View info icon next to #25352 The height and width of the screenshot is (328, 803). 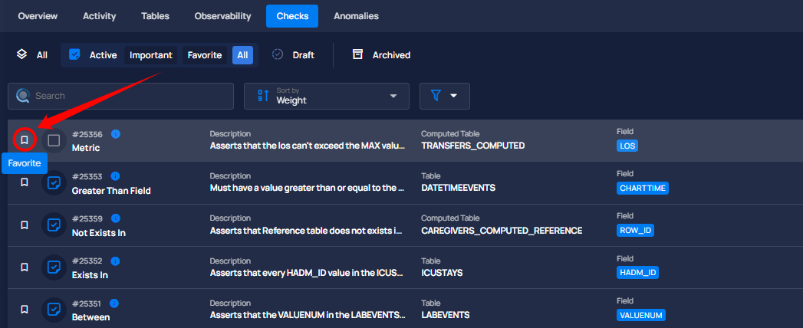tap(115, 261)
